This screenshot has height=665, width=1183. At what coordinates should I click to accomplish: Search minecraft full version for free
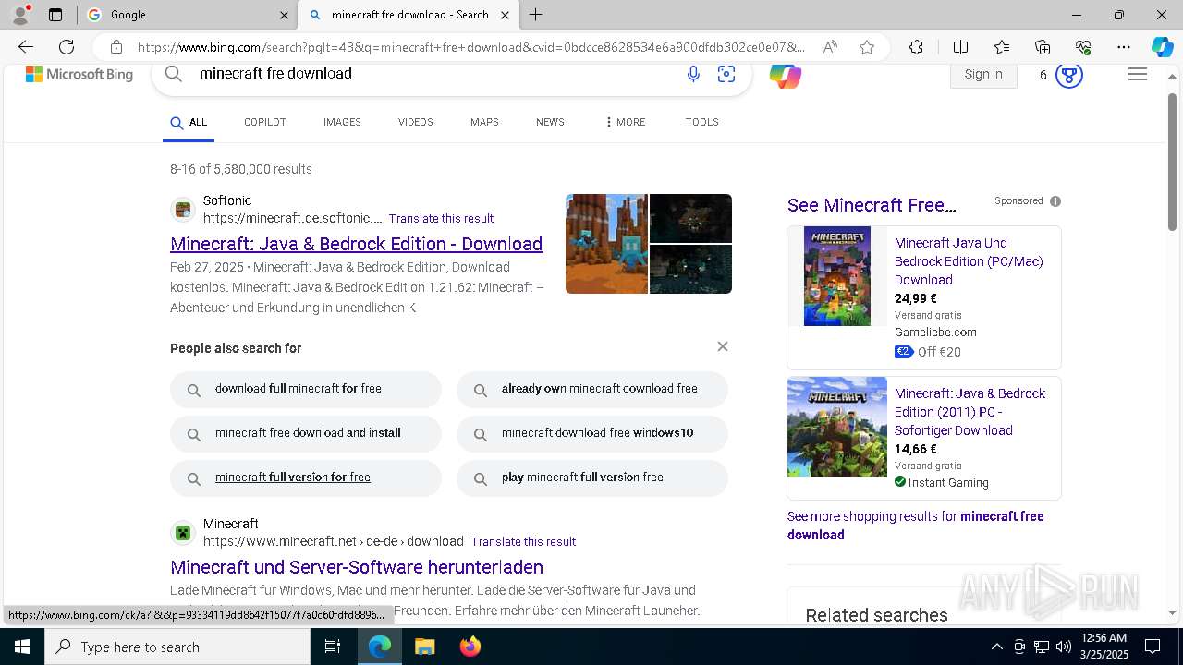[306, 478]
